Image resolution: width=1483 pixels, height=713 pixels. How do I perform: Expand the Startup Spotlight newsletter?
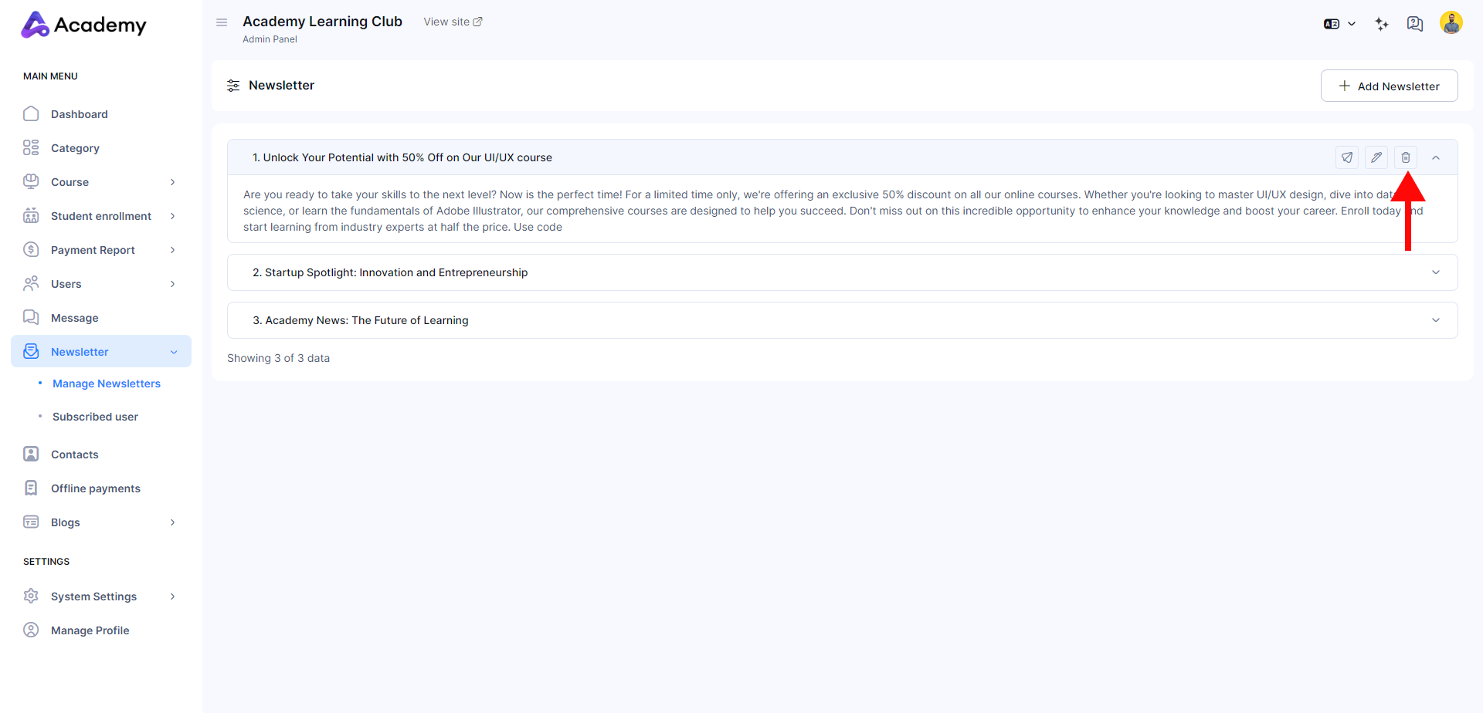click(1436, 272)
